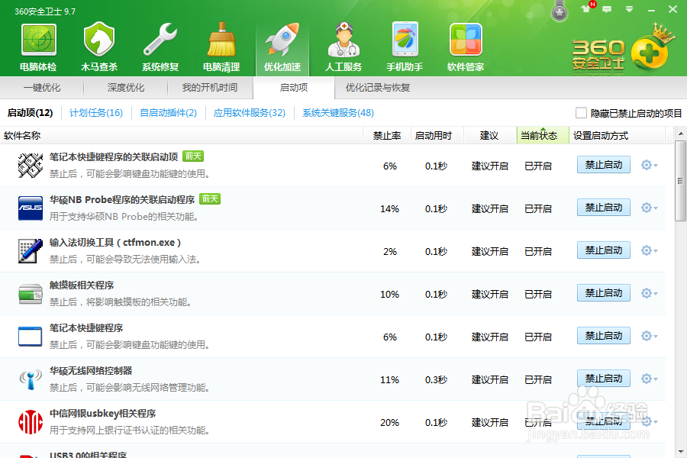
Task: Select the 启动项 tab
Action: [x=294, y=88]
